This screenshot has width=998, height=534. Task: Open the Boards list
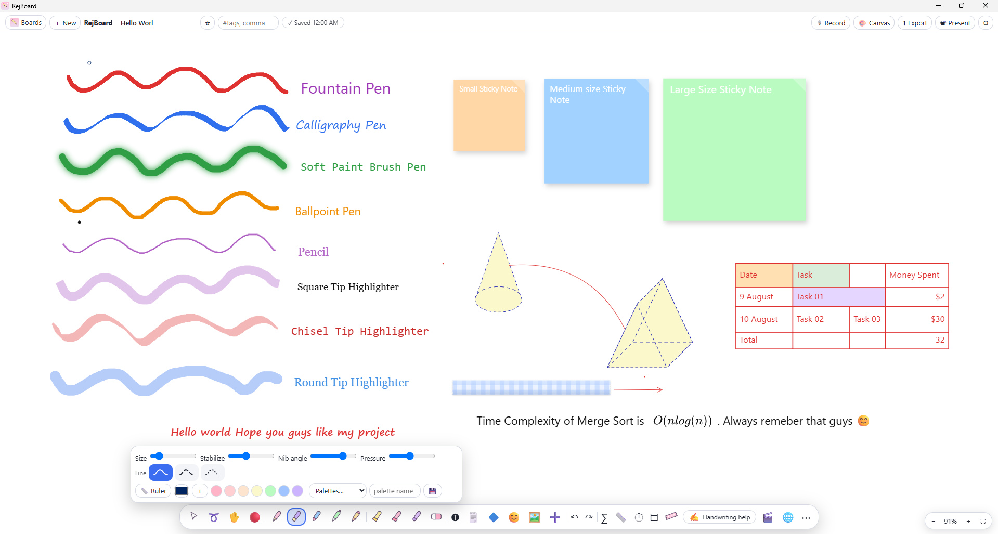click(26, 23)
